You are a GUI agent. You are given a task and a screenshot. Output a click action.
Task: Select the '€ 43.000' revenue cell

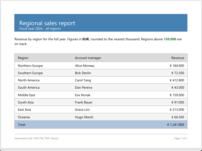(178, 88)
